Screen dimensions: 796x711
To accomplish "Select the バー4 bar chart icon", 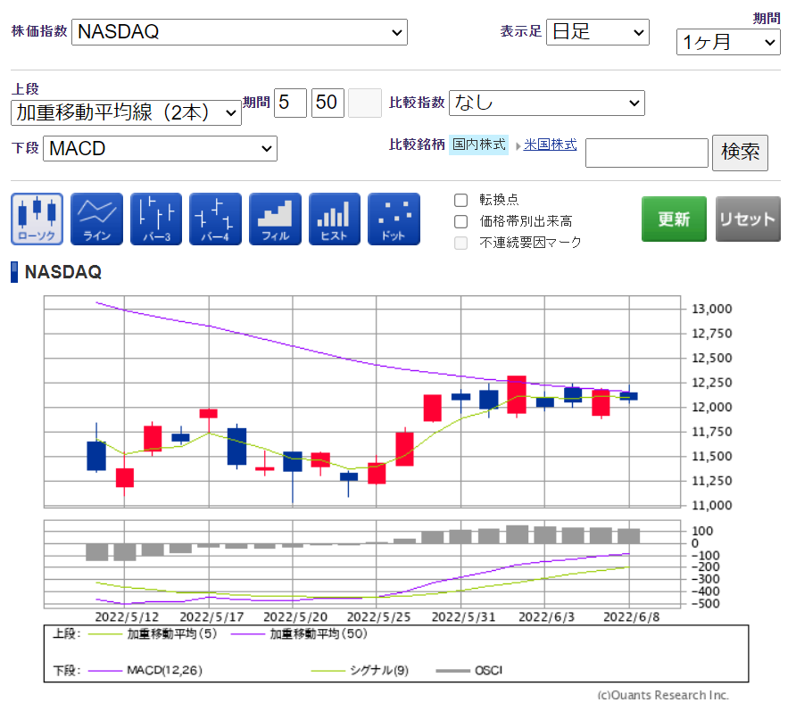I will pyautogui.click(x=215, y=219).
